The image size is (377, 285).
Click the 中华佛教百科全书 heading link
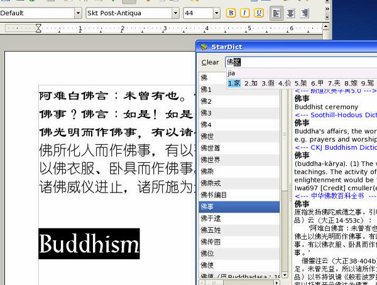click(x=337, y=196)
